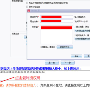Proceed with 下一步 button

click(x=67, y=62)
